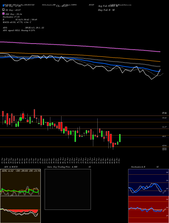
Task: Click 'ADX signal: SELL Slowing @ 21%' text
Action: point(19,30)
